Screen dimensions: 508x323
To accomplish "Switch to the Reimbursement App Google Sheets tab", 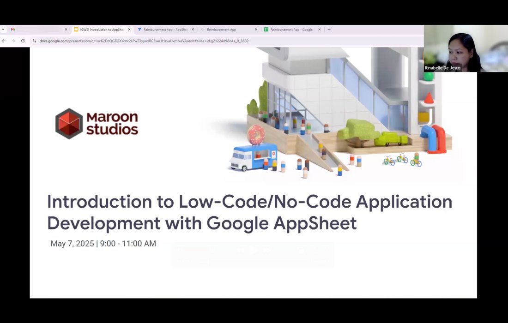I will 290,29.
